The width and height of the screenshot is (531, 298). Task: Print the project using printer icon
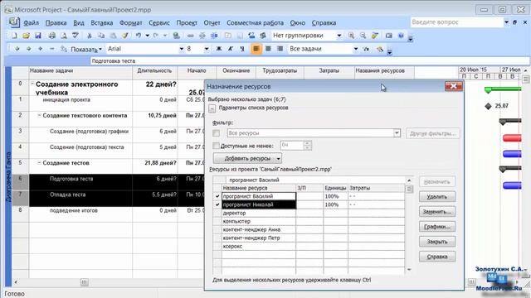click(x=51, y=36)
